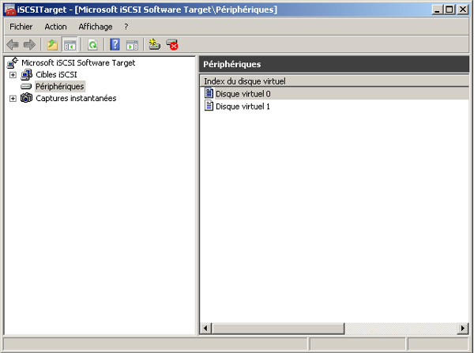Screen dimensions: 474x353
Task: Select the Cibles iSCSI tree label
Action: click(x=56, y=75)
